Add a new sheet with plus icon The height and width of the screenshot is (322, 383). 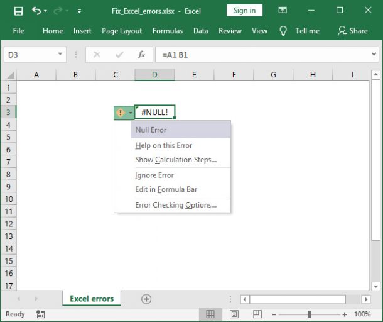click(x=146, y=299)
